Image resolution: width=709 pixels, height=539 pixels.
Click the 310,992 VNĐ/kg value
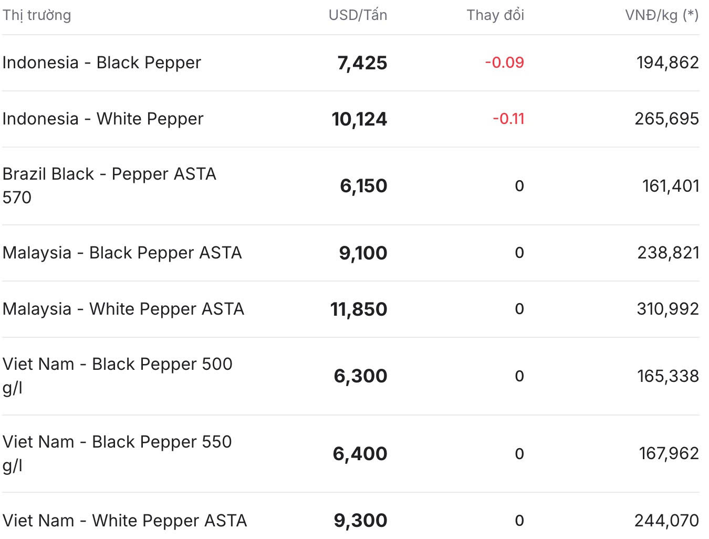[668, 309]
